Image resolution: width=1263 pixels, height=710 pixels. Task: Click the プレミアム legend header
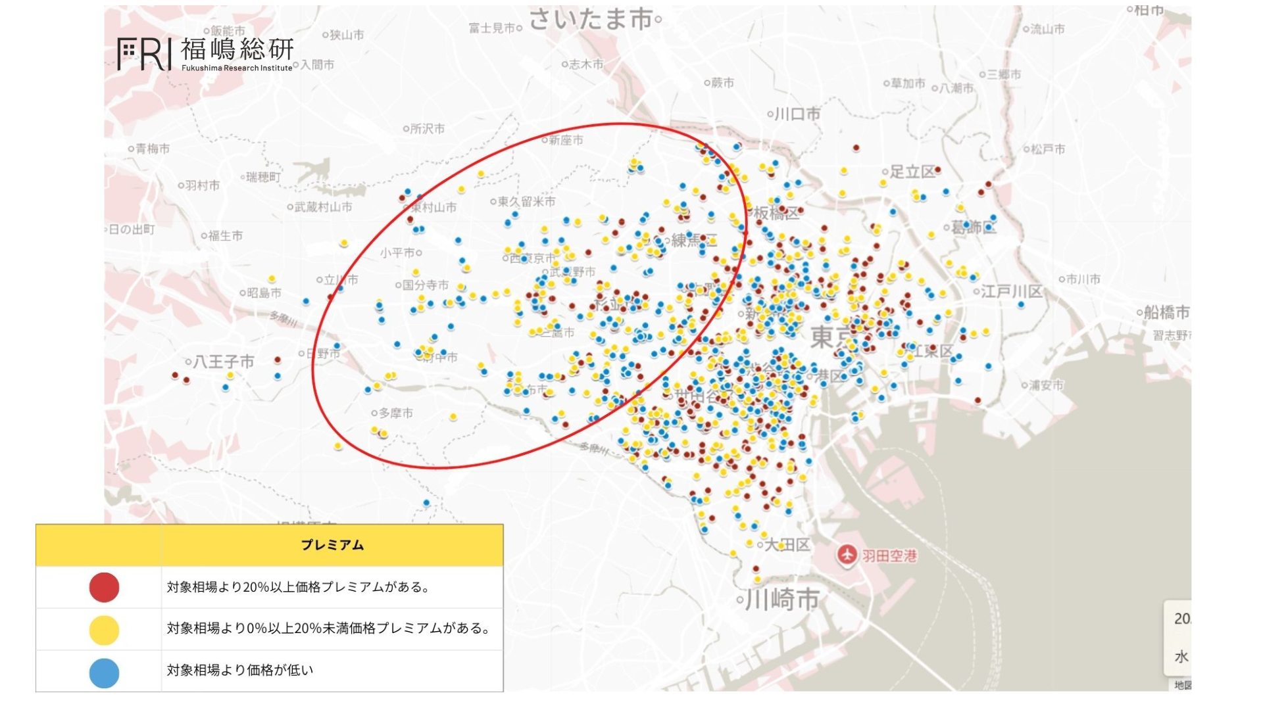click(x=332, y=545)
